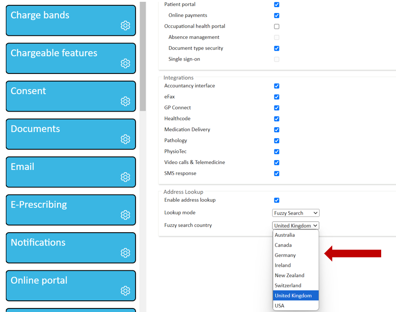This screenshot has height=312, width=396.
Task: Uncheck the GP Connect integration checkbox
Action: point(277,108)
